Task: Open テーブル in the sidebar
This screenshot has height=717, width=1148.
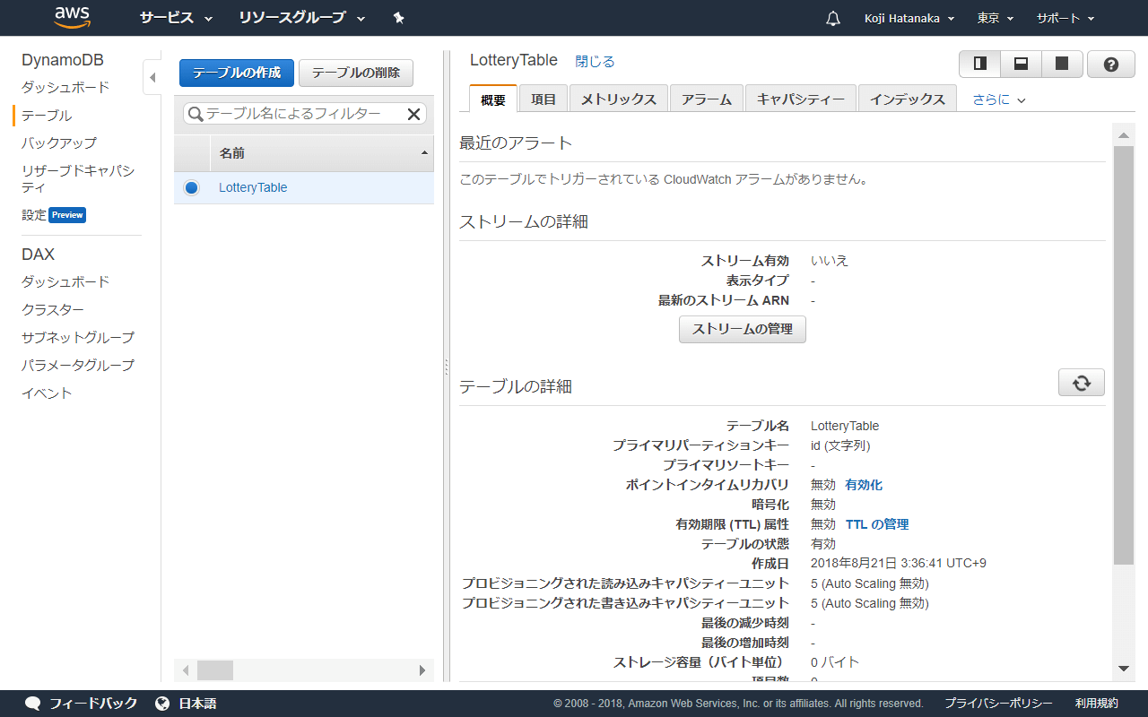Action: (47, 116)
